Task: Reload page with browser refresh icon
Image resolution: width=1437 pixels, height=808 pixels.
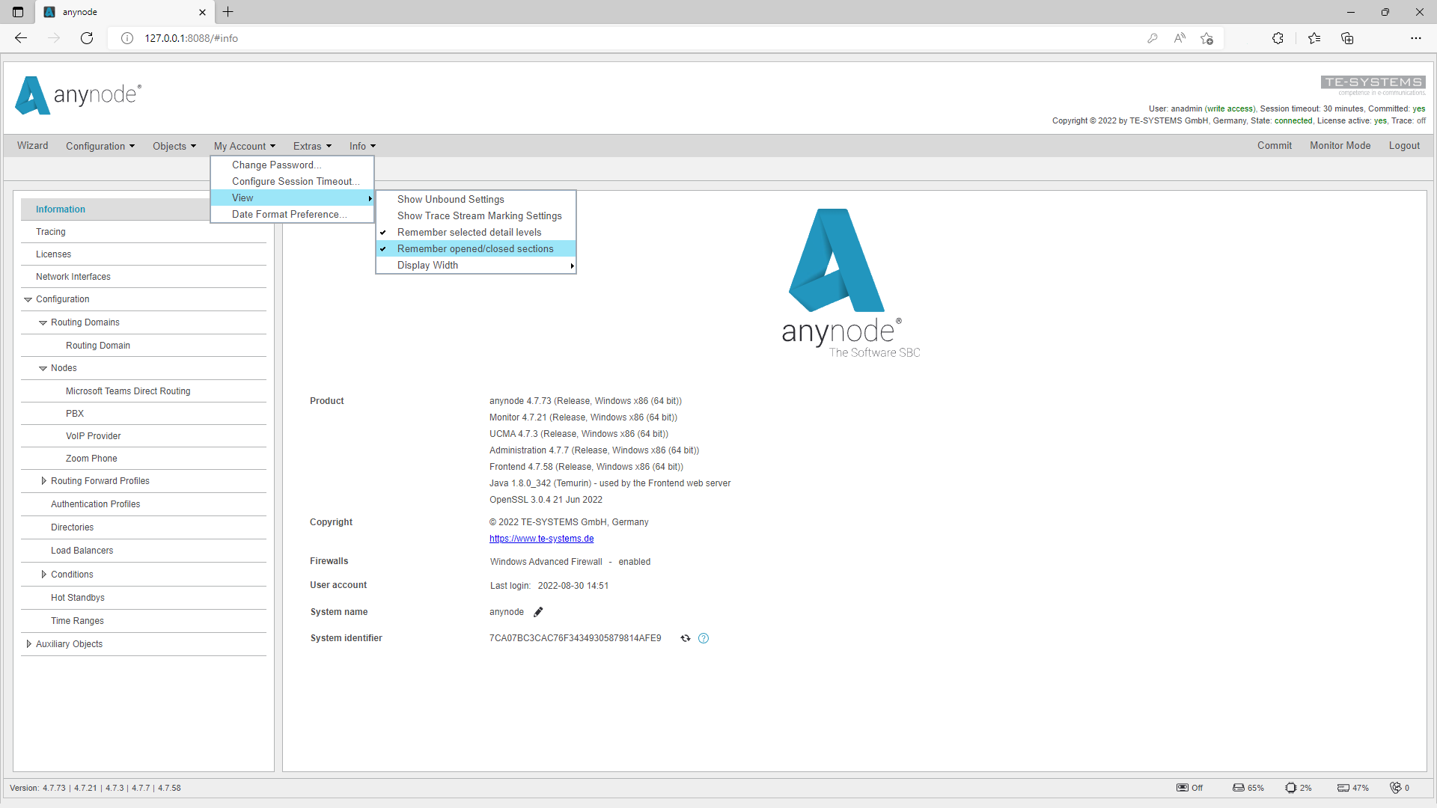Action: (x=87, y=38)
